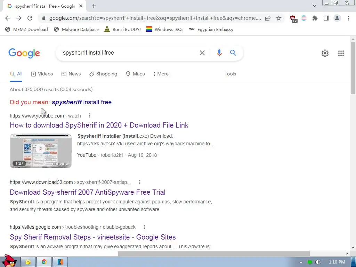Screen dimensions: 356x267
Task: Click the scroll down arrow
Action: 353,248
